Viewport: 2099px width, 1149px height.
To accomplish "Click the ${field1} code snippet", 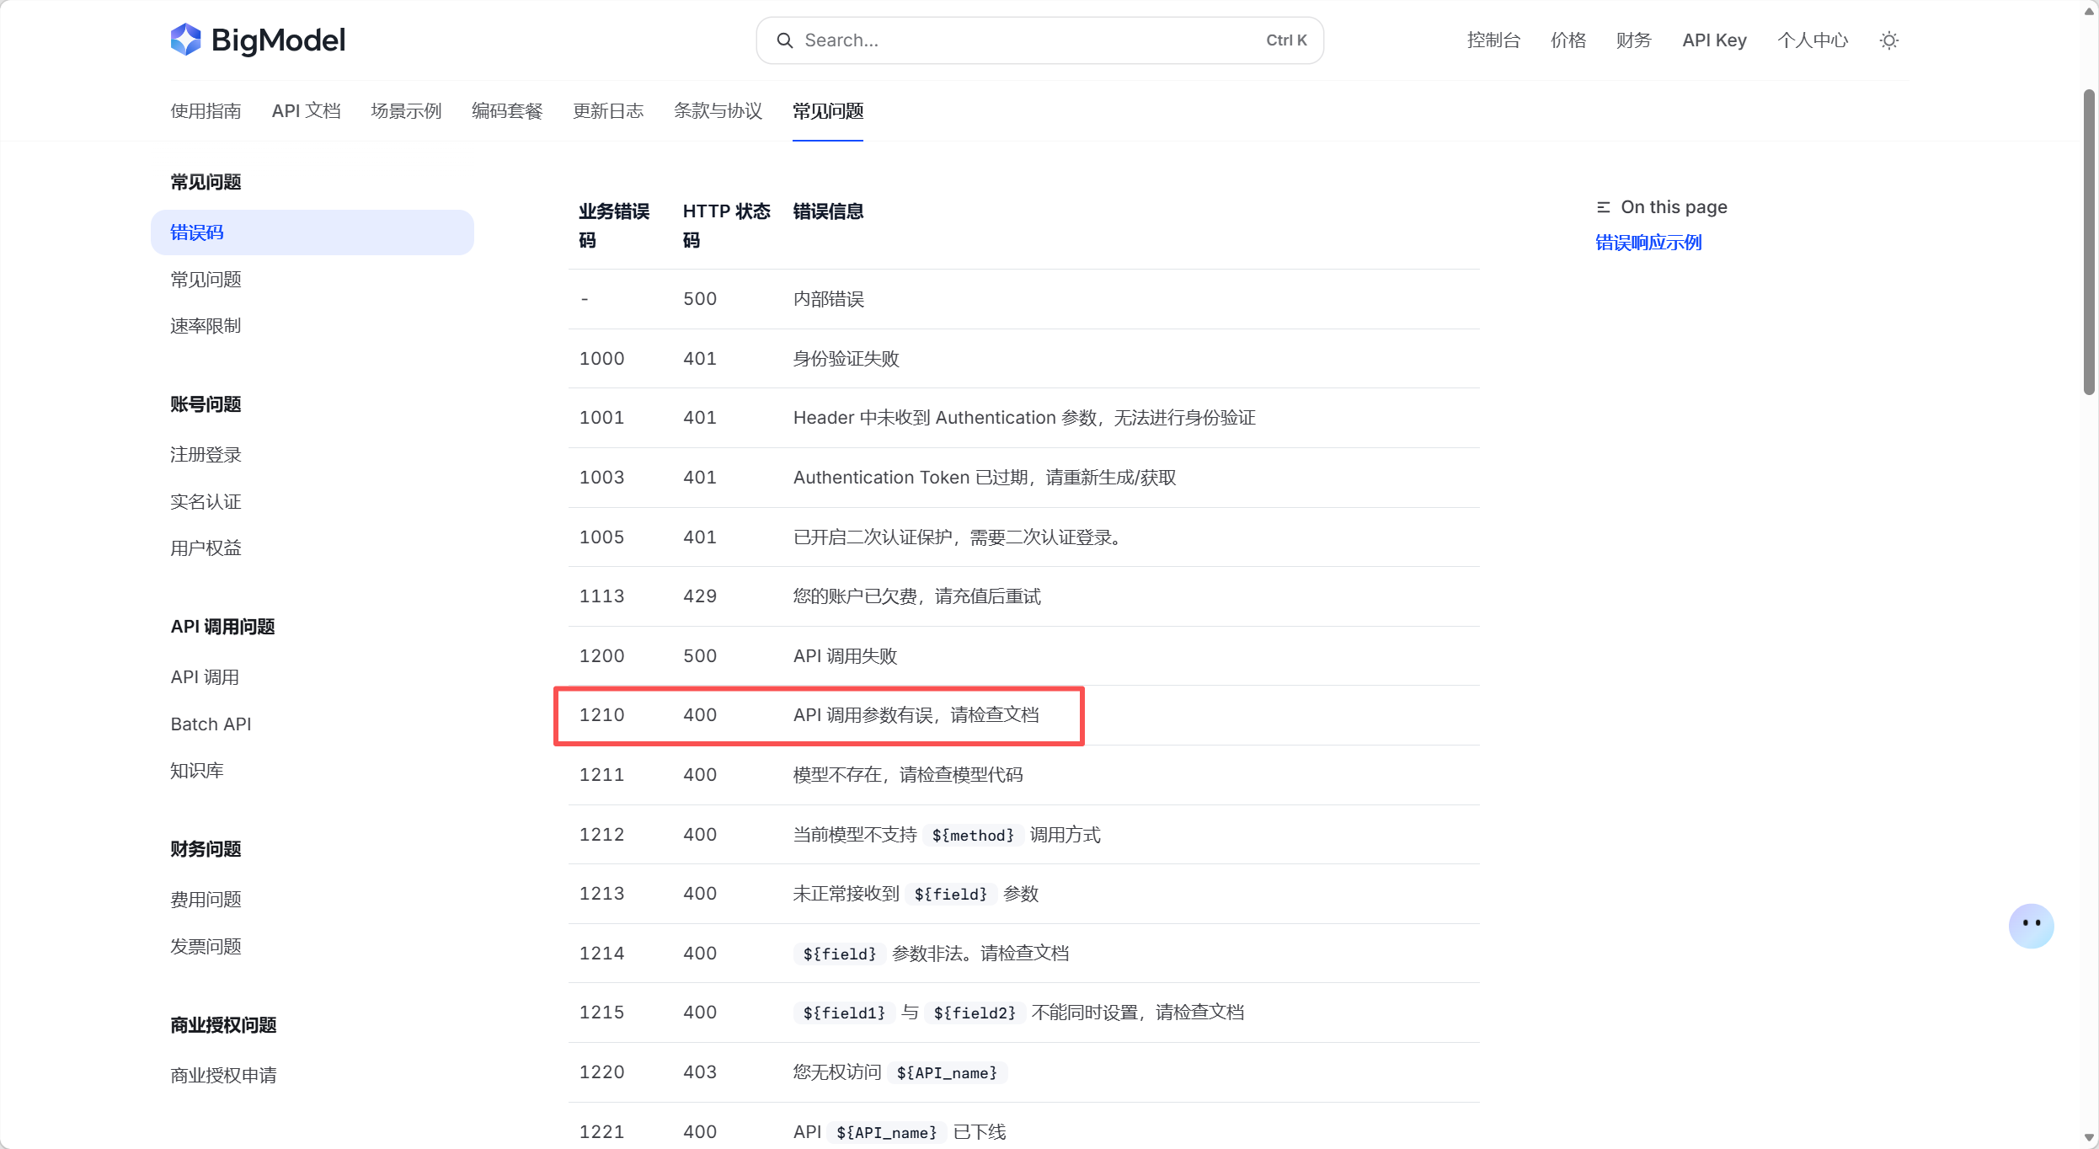I will pos(844,1013).
